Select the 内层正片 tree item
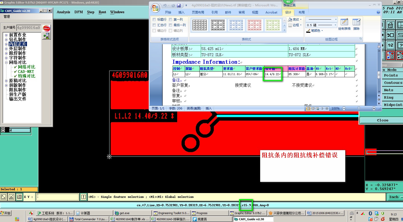Viewport: 403px width, 222px height. (x=18, y=44)
